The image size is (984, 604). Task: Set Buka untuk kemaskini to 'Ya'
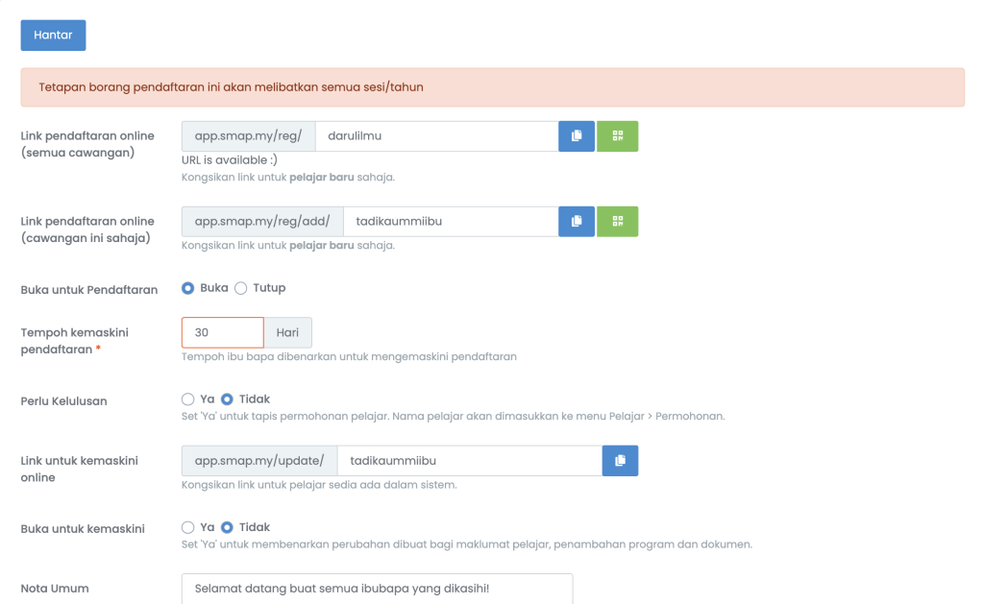tap(188, 527)
